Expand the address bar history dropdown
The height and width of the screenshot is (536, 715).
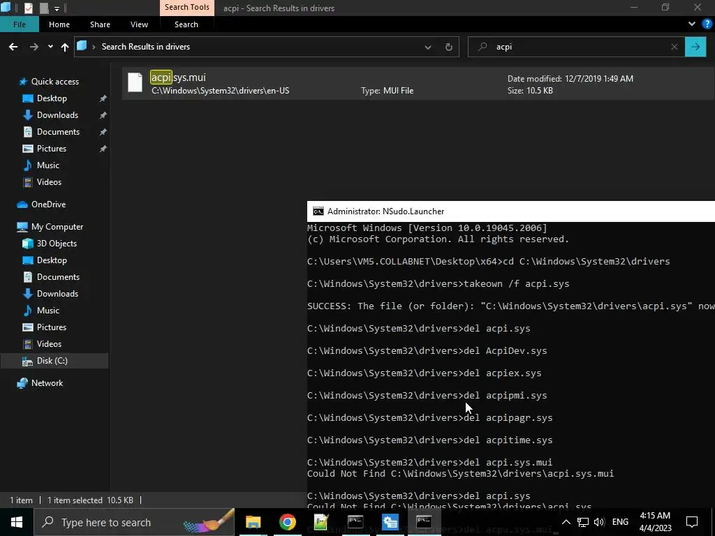(428, 47)
